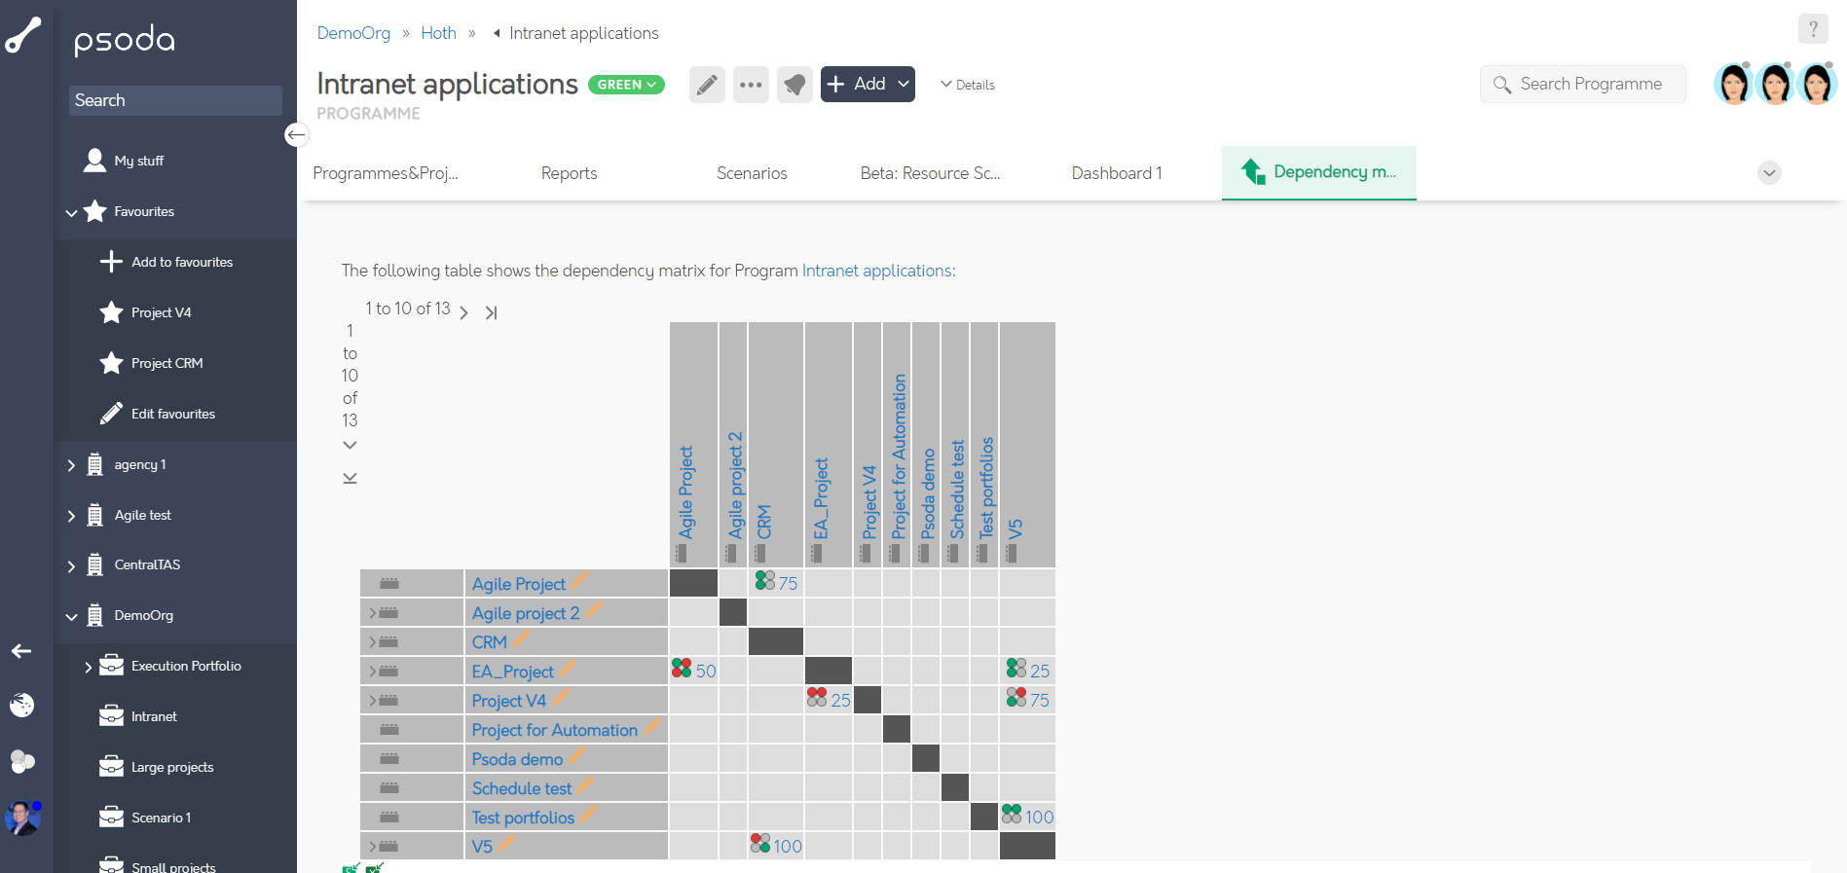Click the help question mark icon

pos(1812,29)
